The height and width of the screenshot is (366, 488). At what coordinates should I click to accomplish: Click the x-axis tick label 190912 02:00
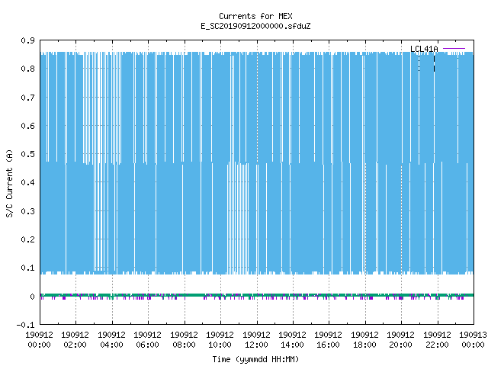pos(75,339)
